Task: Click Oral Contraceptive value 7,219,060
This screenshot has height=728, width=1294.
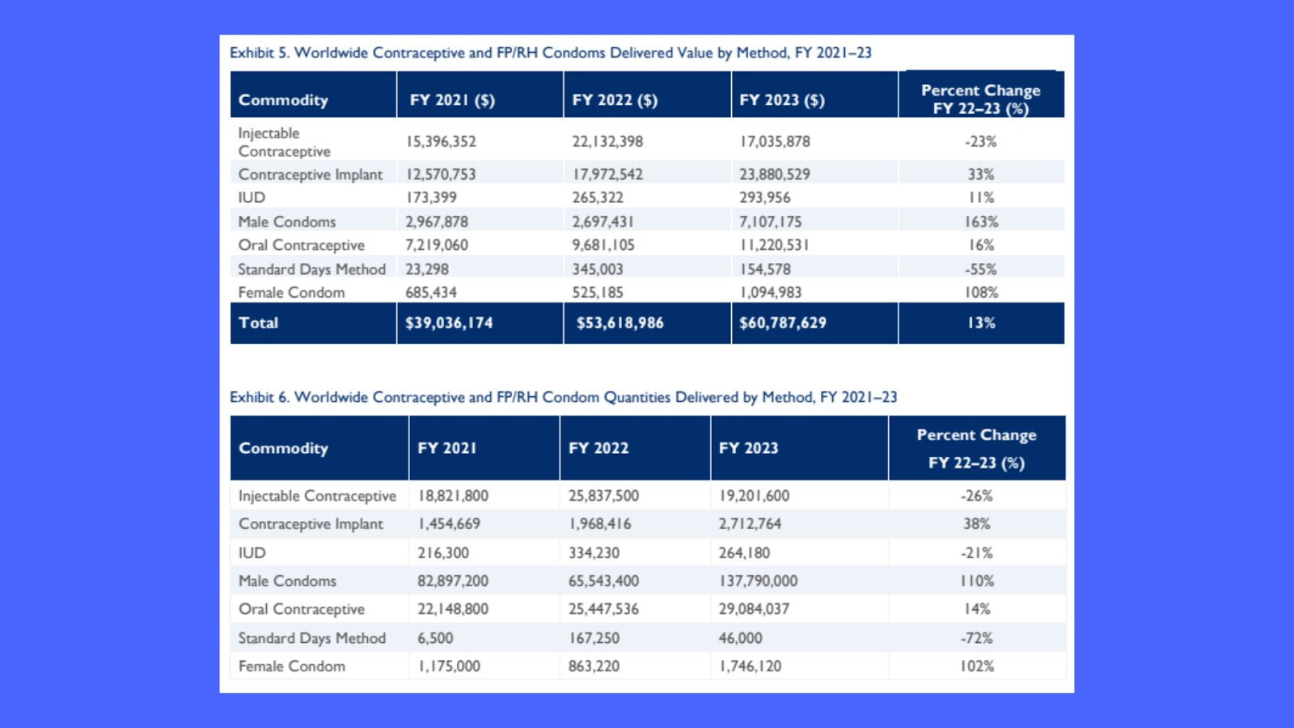Action: pyautogui.click(x=437, y=245)
